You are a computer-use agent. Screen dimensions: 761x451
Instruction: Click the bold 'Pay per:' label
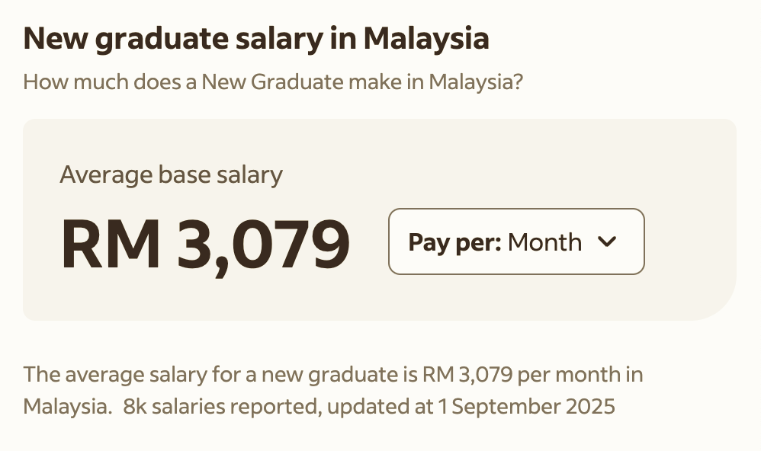pyautogui.click(x=454, y=242)
